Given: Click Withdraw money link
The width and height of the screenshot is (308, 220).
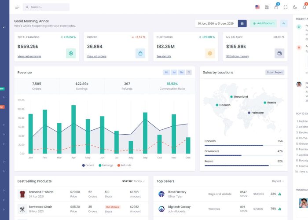Looking at the screenshot, I should 237,56.
